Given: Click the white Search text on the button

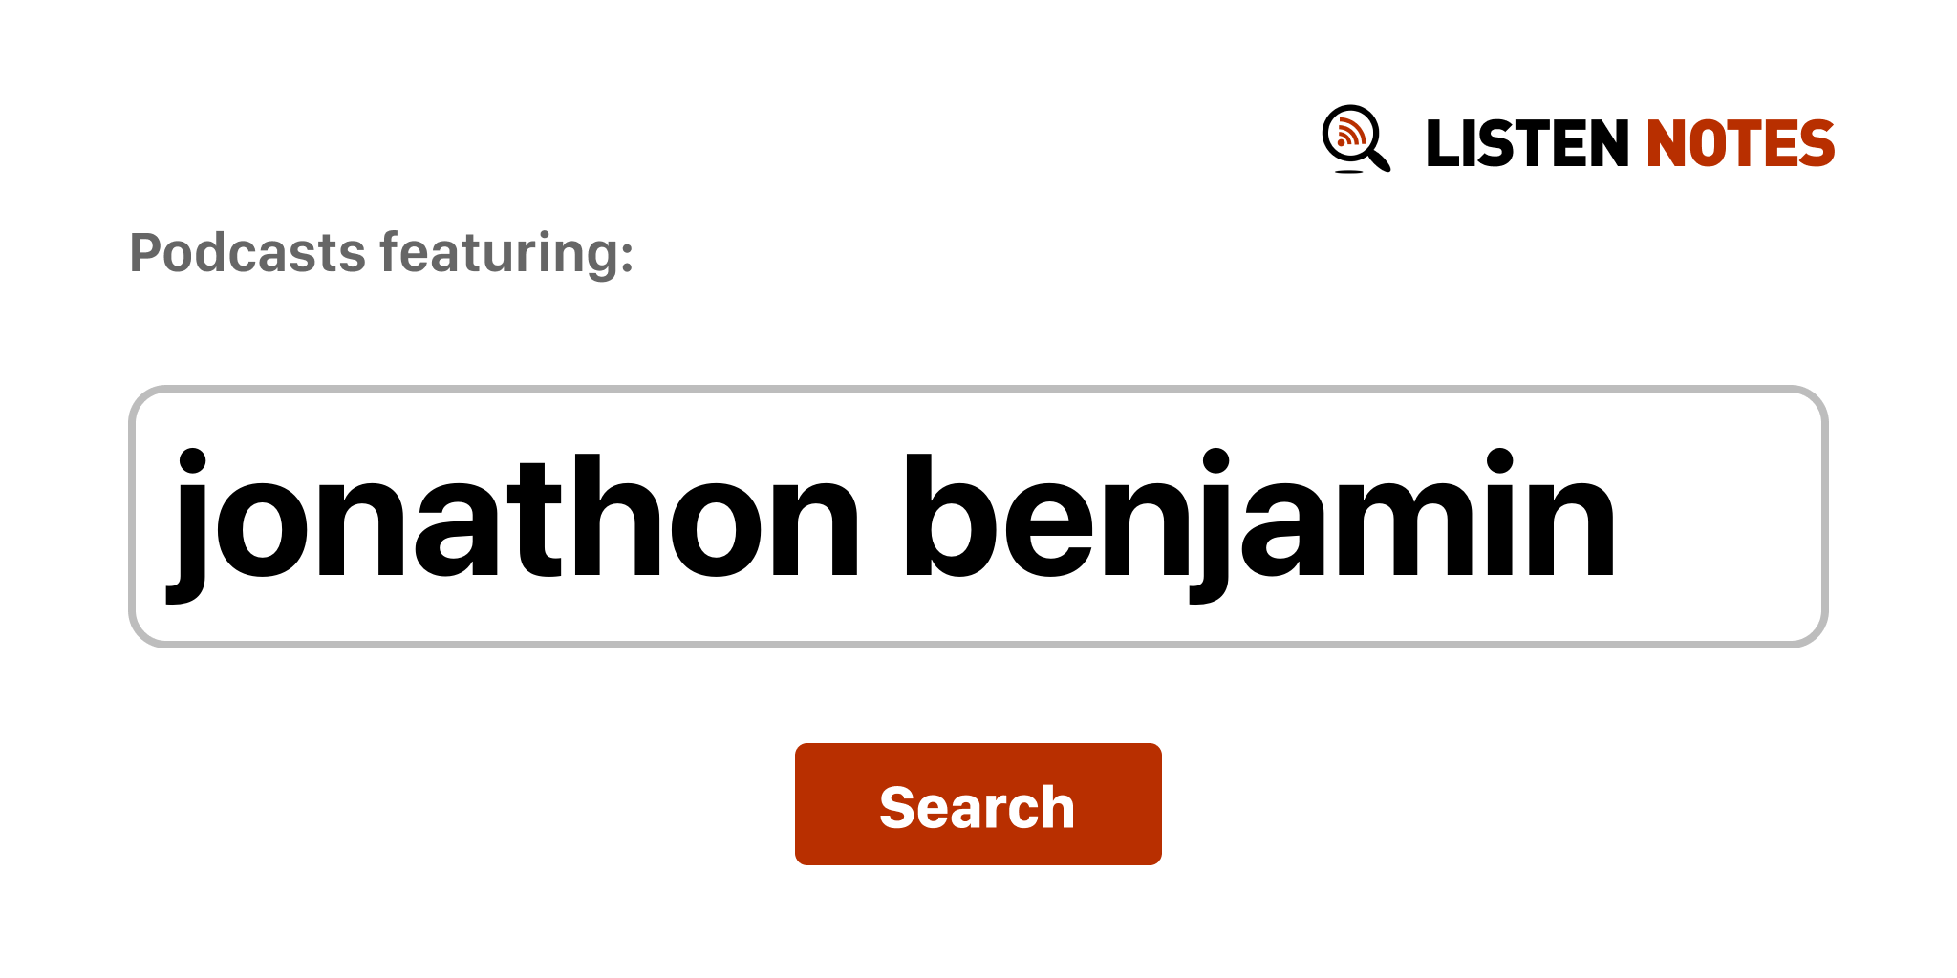Looking at the screenshot, I should coord(977,807).
